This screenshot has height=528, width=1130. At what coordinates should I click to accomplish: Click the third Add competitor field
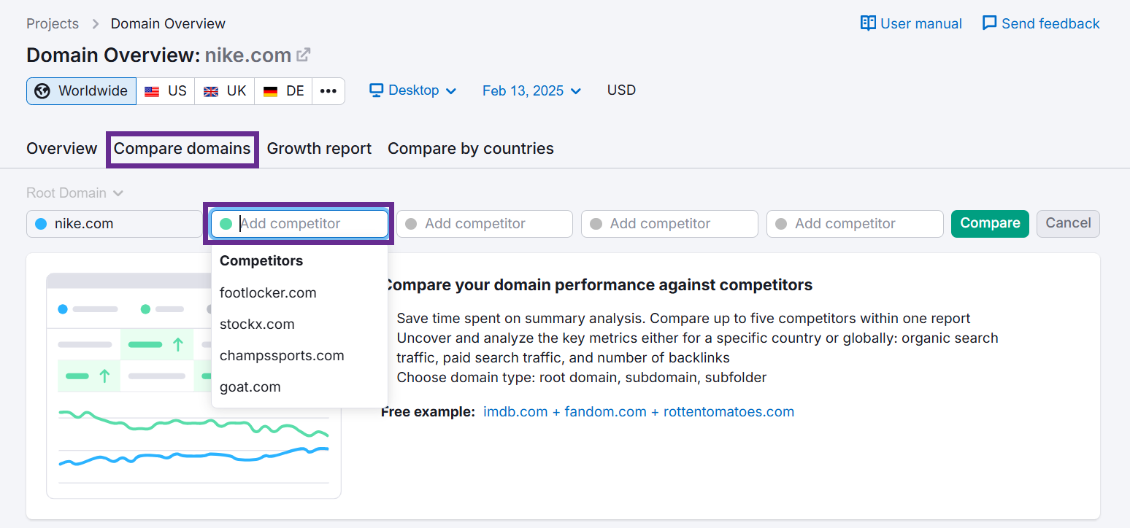669,224
